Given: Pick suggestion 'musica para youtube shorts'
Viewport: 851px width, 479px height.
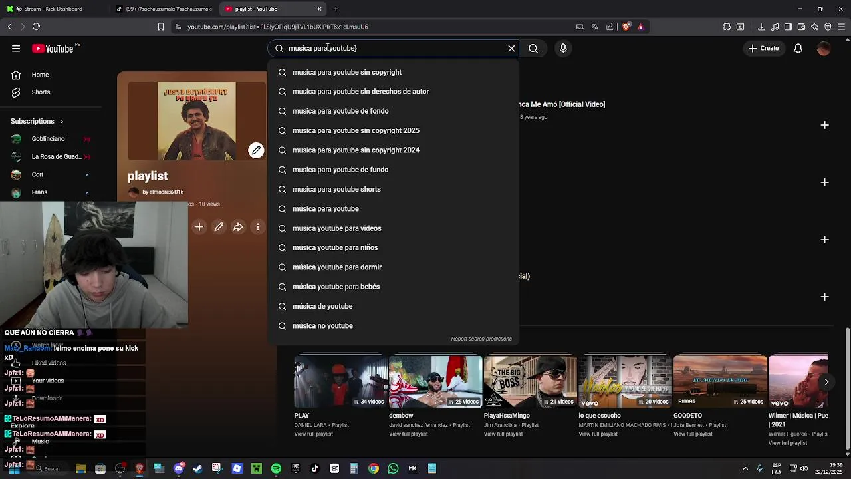Looking at the screenshot, I should pos(393,189).
